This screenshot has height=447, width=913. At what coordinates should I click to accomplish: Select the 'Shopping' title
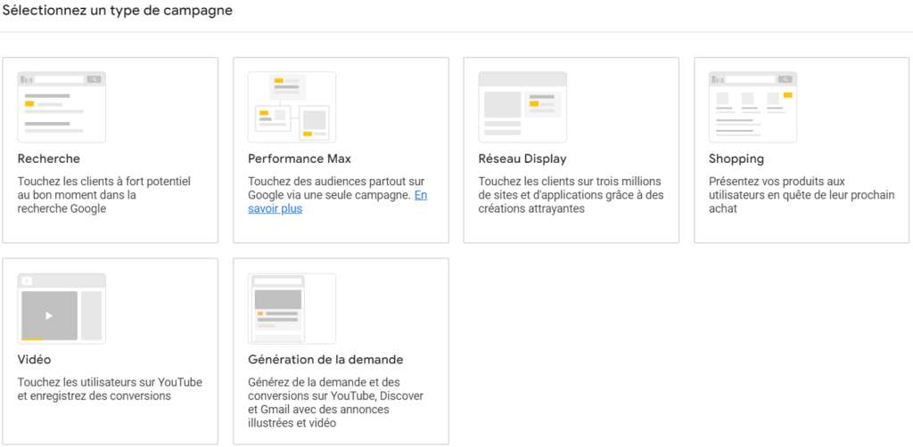(736, 158)
